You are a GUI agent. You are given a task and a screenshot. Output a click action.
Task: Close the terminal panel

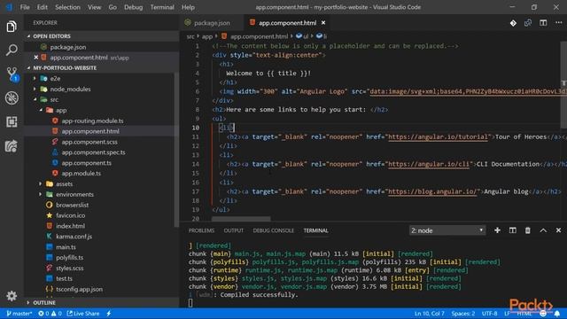[558, 230]
